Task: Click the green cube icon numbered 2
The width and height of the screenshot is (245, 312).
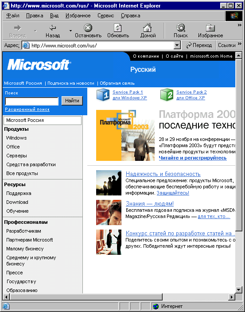Action: 167,95
